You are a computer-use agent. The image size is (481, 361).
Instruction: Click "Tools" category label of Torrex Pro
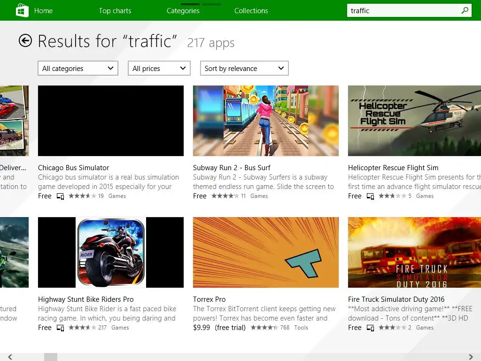point(301,328)
